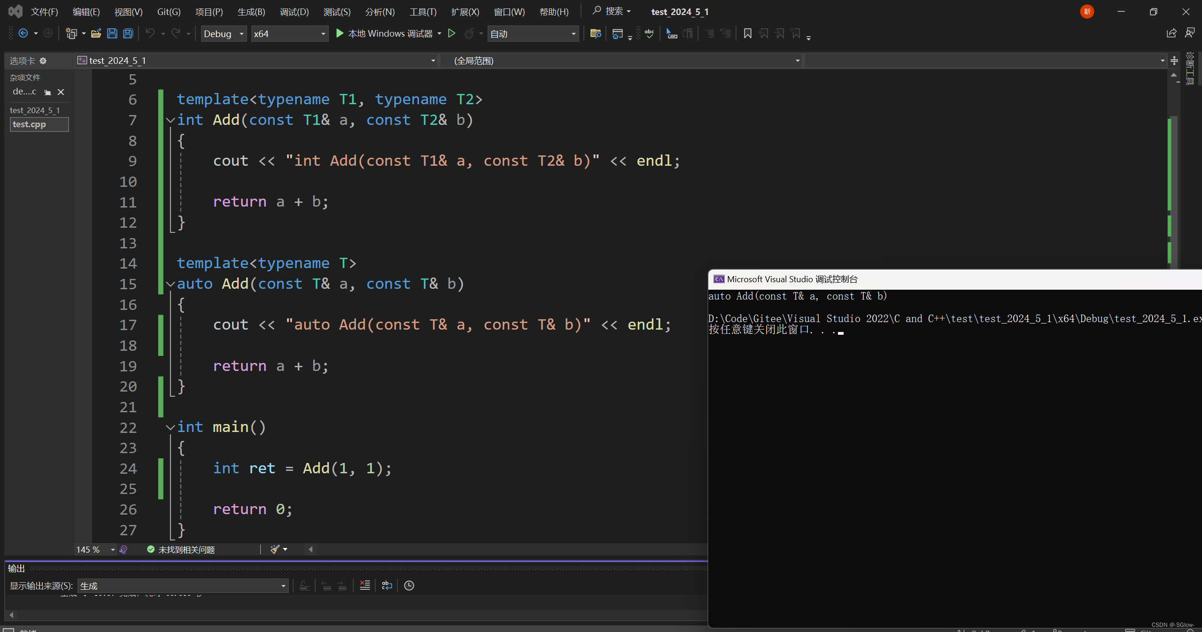
Task: Click the open file folder icon
Action: point(96,33)
